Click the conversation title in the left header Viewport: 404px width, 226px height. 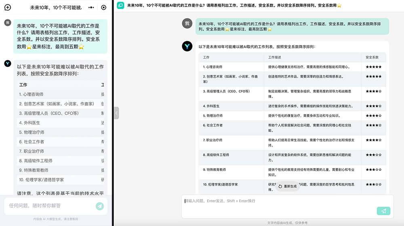55,7
